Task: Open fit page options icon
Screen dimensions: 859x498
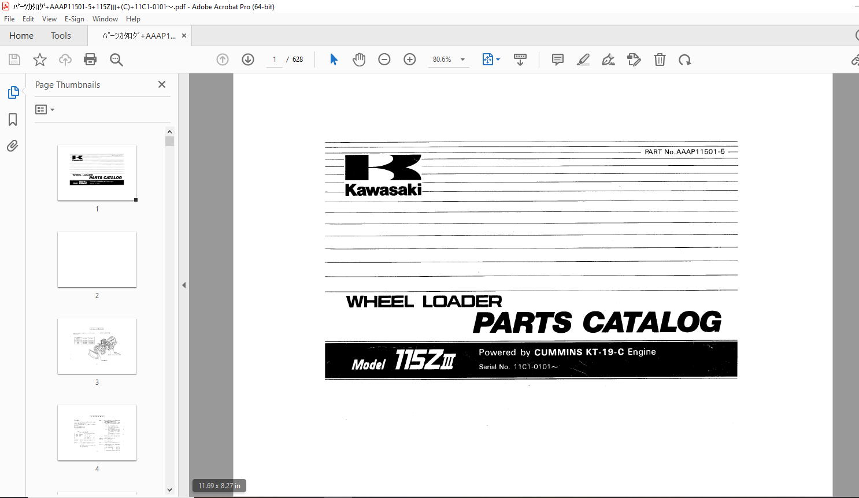Action: coord(488,60)
